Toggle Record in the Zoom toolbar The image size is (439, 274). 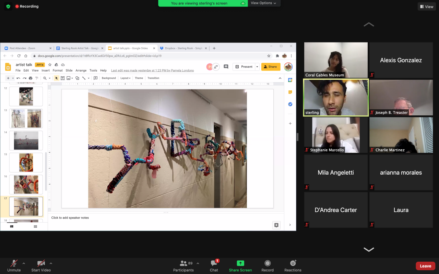pos(268,266)
